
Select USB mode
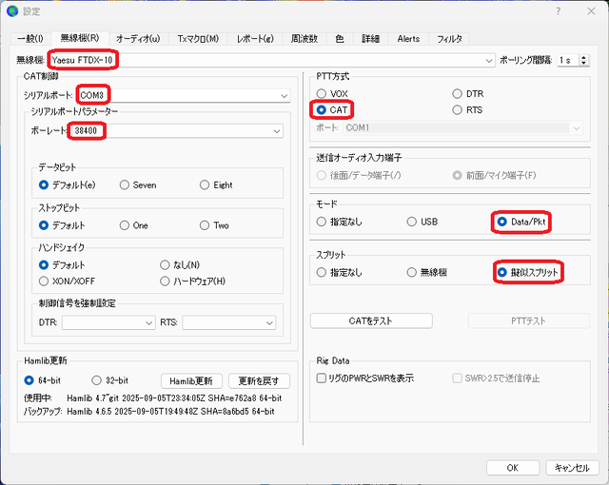coord(422,222)
